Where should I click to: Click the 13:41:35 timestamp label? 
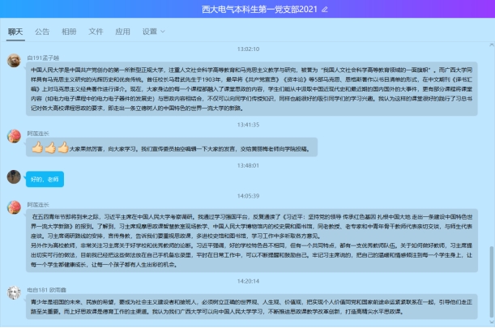(248, 125)
